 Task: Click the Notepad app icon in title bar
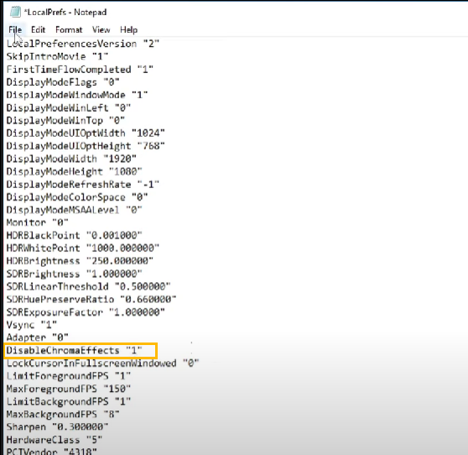point(15,12)
